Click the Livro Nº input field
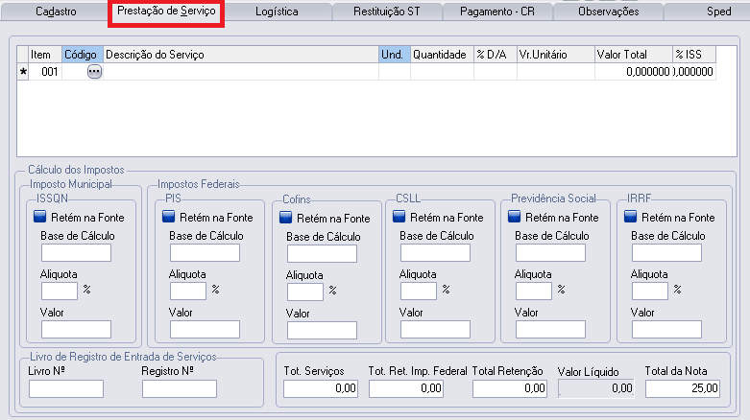The height and width of the screenshot is (420, 750). click(x=65, y=388)
